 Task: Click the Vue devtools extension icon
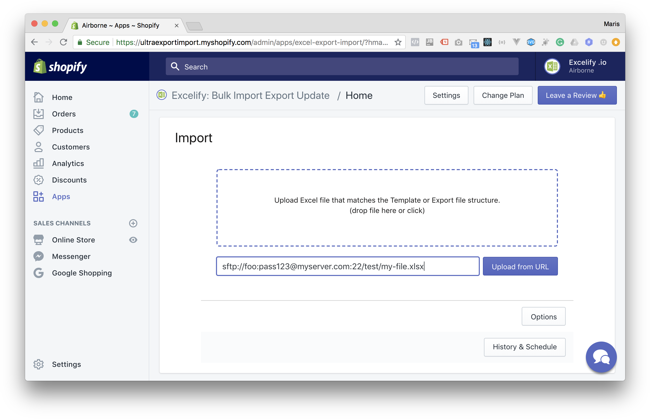[x=516, y=42]
